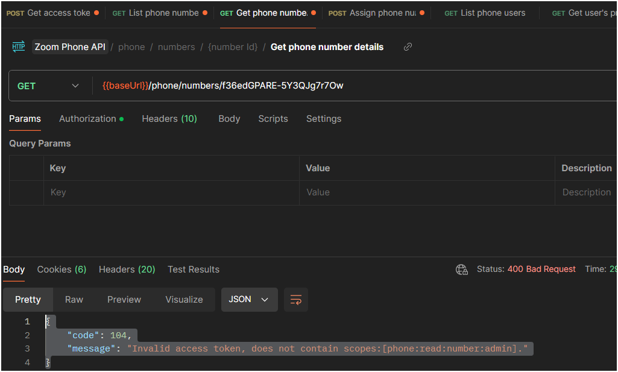Click line number 1 in response gutter
The width and height of the screenshot is (618, 372).
point(27,322)
